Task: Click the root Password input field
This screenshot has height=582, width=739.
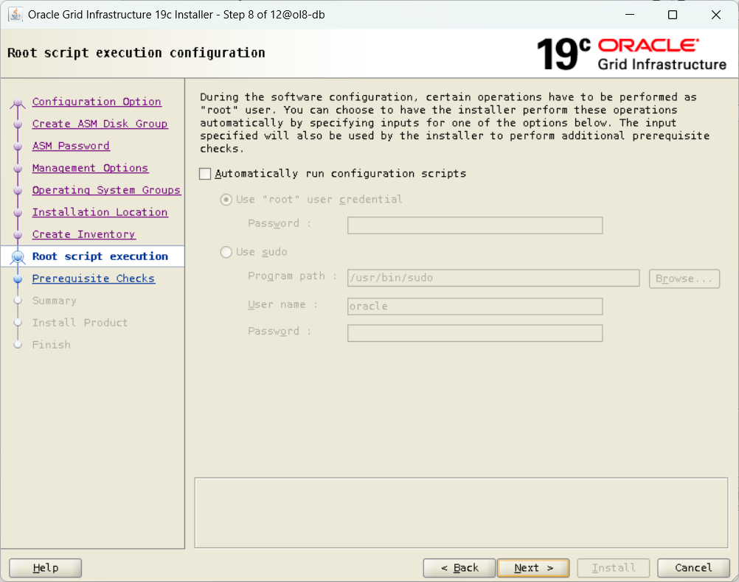Action: (x=475, y=225)
